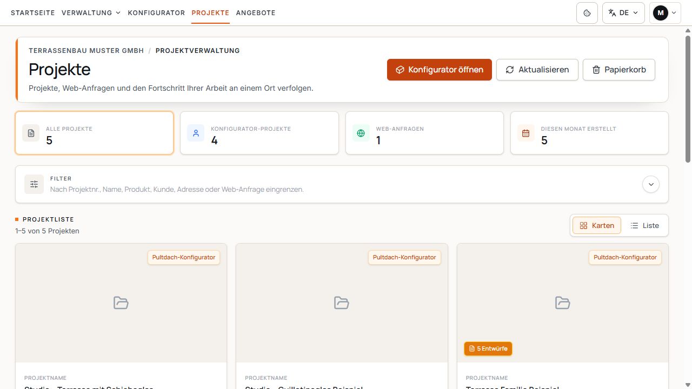
Task: Click the globe icon for Web-Anfragen
Action: pyautogui.click(x=361, y=133)
